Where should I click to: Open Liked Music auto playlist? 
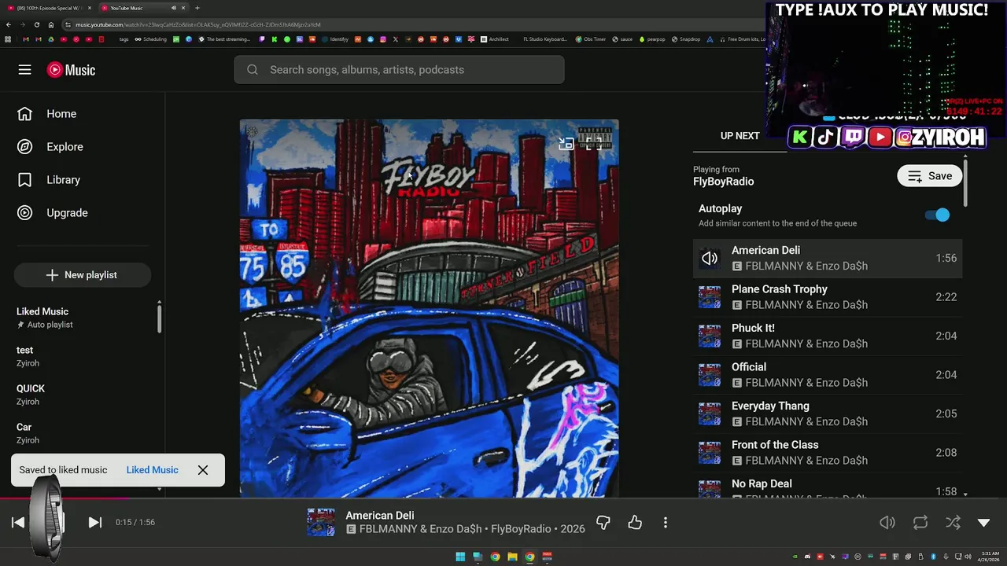click(x=83, y=318)
